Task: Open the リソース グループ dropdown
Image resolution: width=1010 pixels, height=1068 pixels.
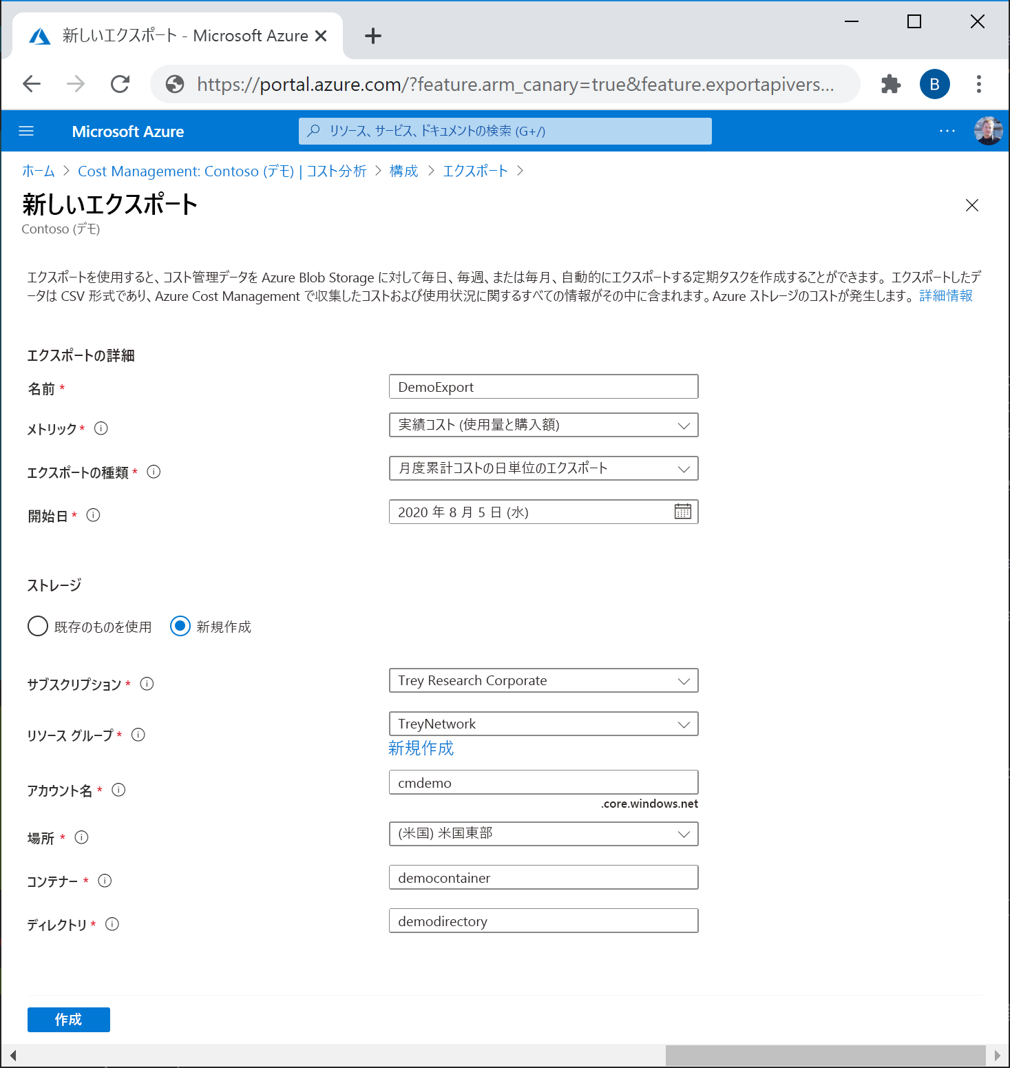Action: [544, 724]
